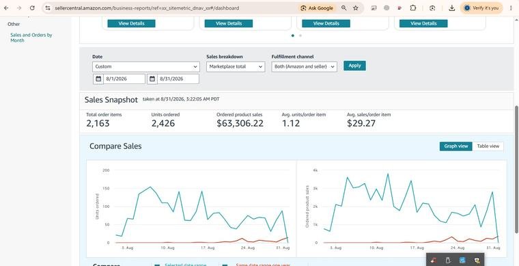Click the start date field 8/1/2026

pos(124,79)
